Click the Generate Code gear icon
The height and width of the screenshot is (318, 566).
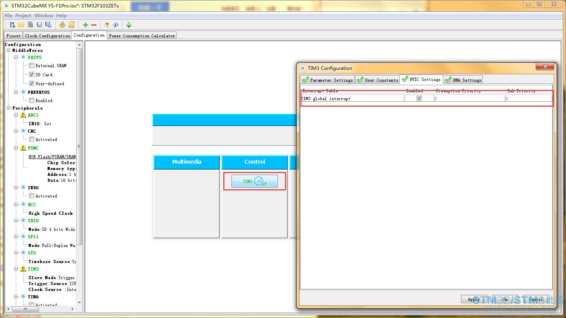click(62, 25)
